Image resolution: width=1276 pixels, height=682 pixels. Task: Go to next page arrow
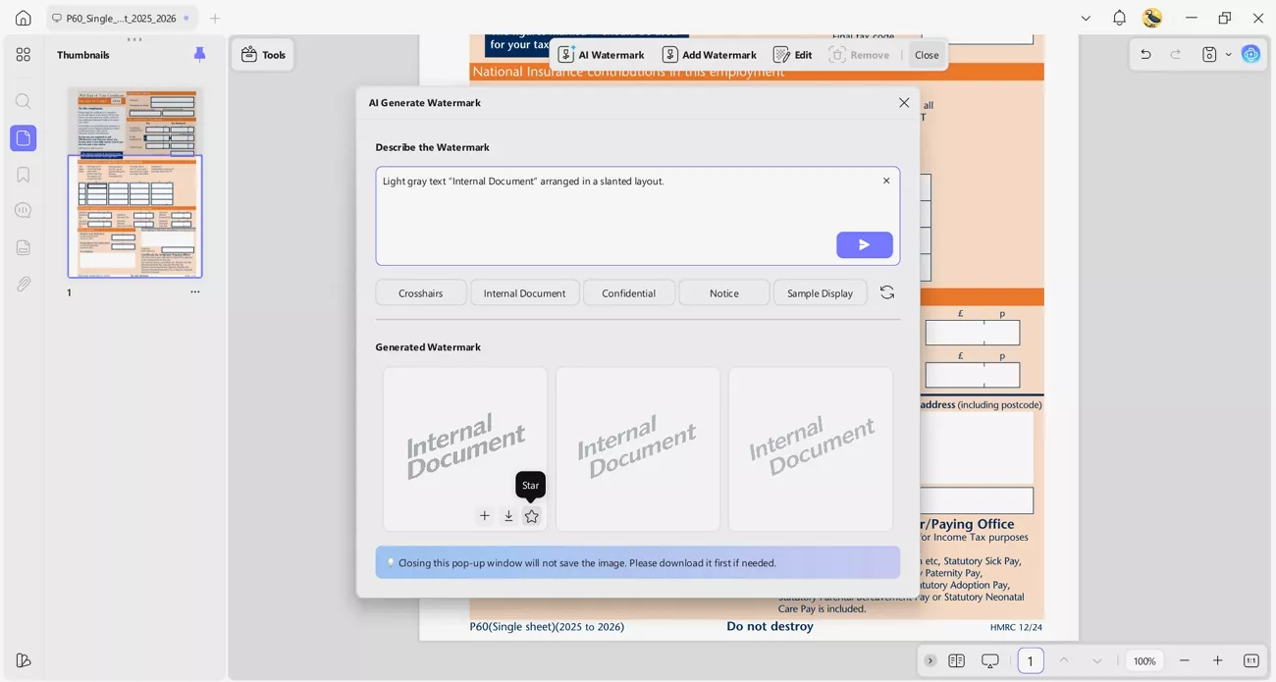pyautogui.click(x=1097, y=660)
